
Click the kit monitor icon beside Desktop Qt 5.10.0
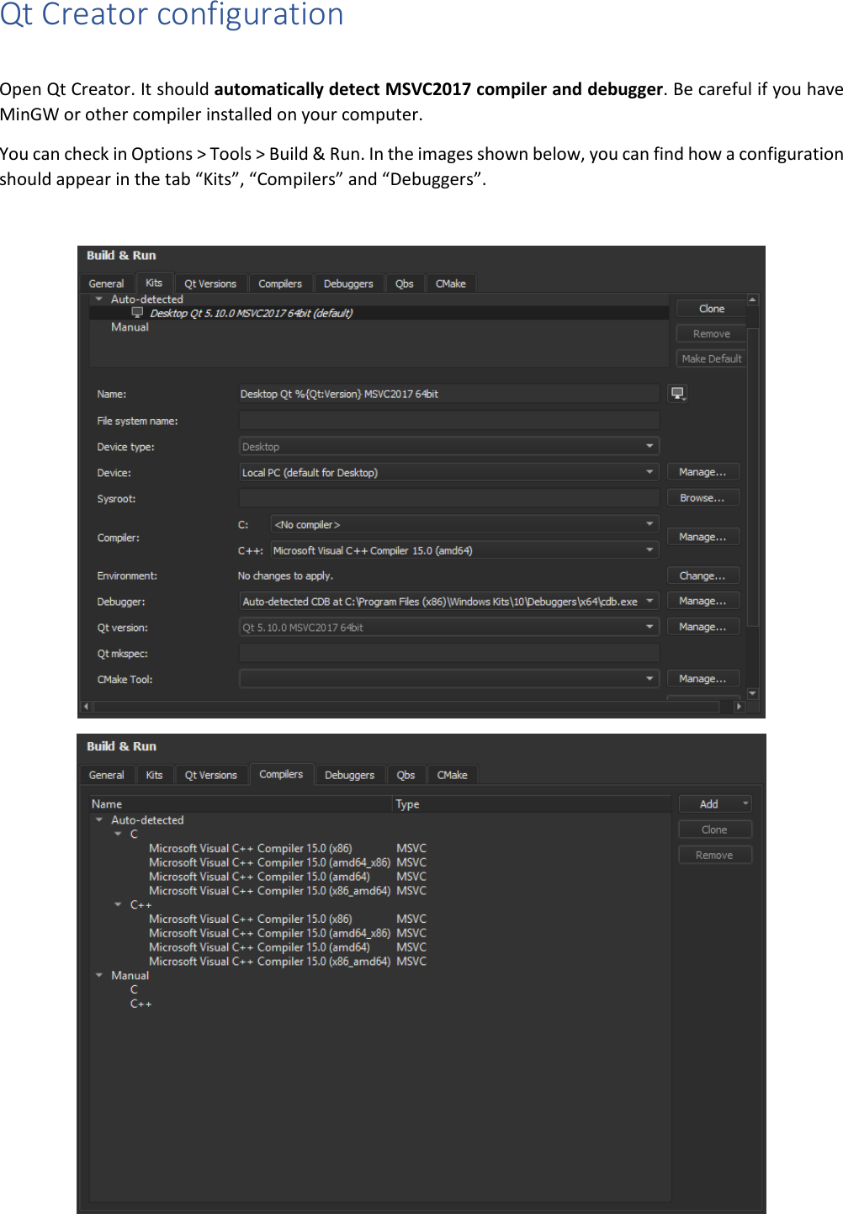pyautogui.click(x=137, y=312)
